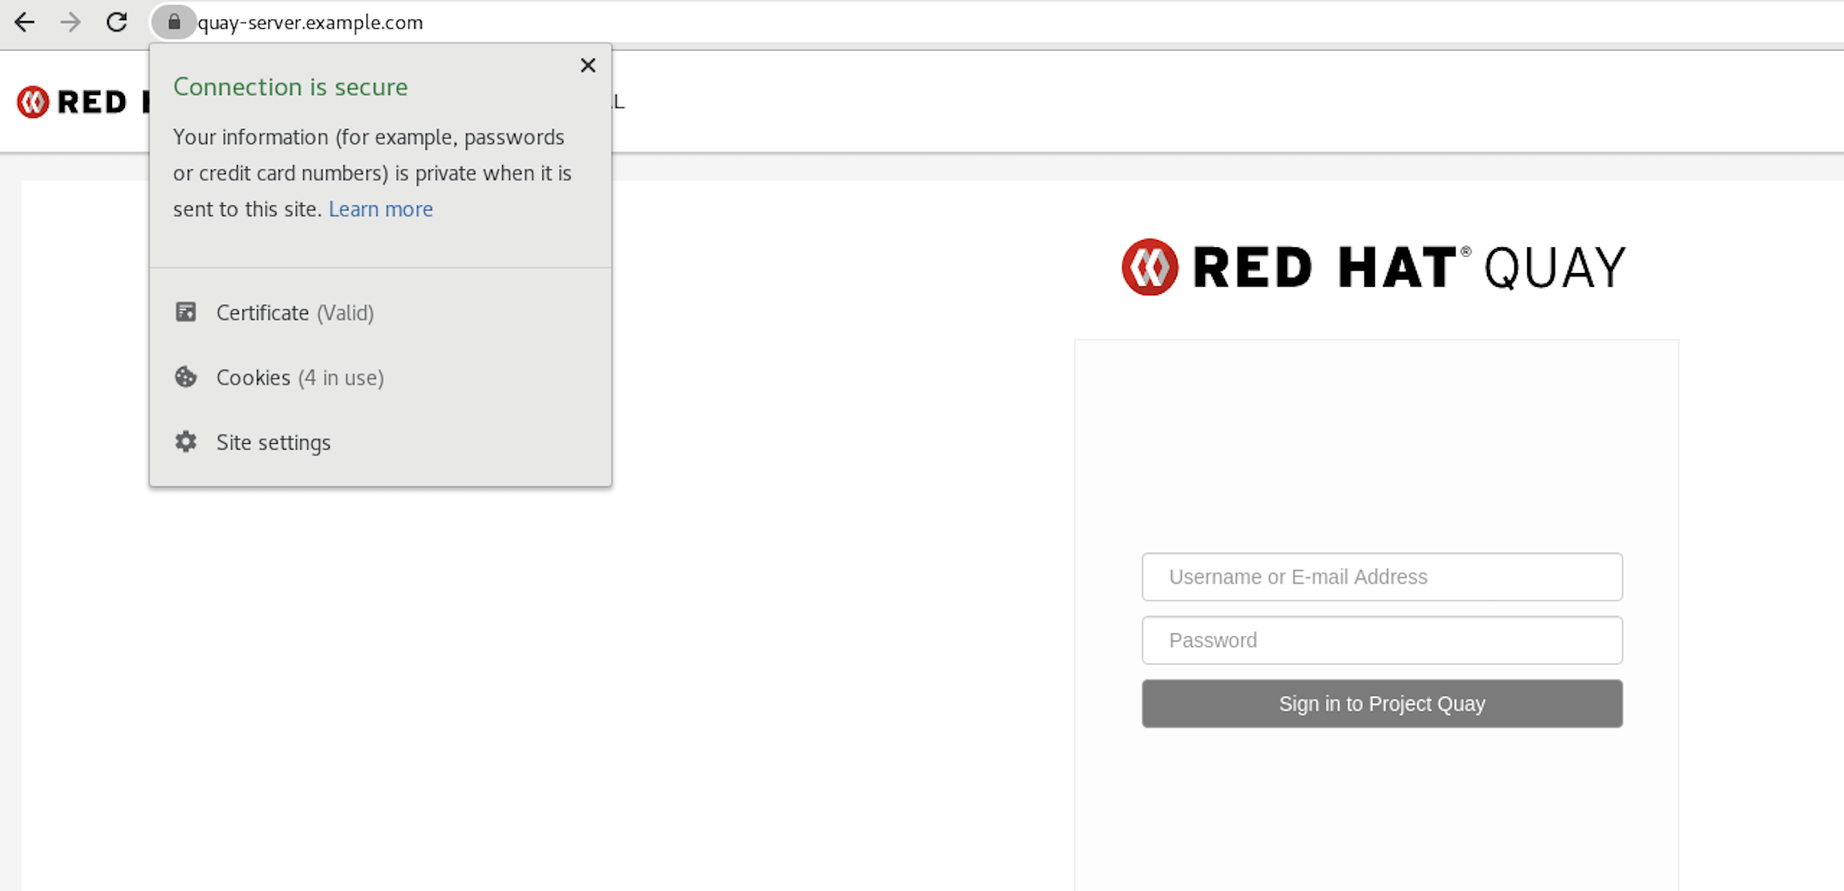Viewport: 1844px width, 891px height.
Task: Focus the Password field
Action: (x=1381, y=640)
